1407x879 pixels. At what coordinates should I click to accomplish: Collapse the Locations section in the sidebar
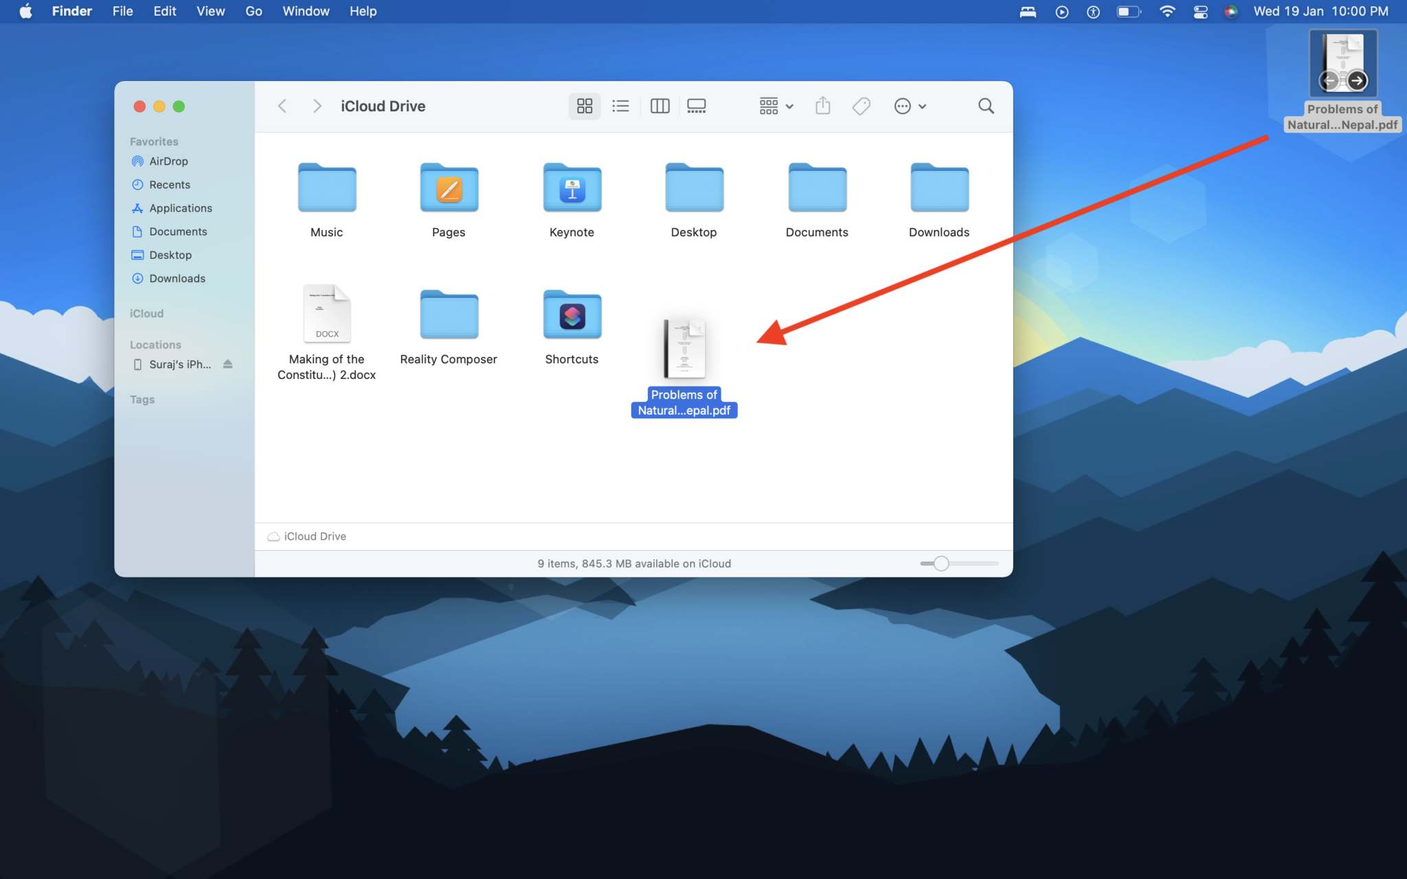155,344
